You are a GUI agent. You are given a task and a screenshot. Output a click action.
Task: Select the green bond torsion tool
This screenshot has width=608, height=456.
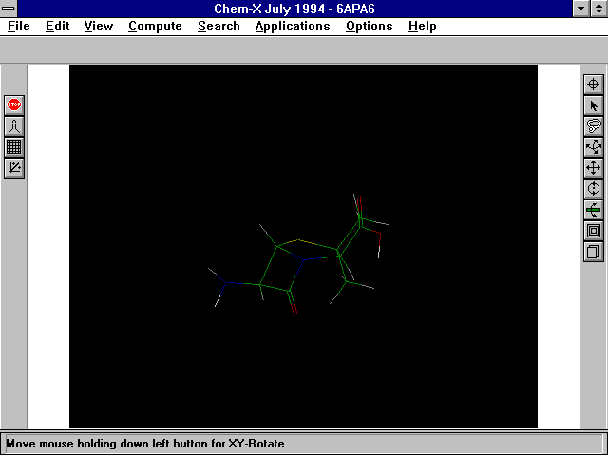(594, 210)
